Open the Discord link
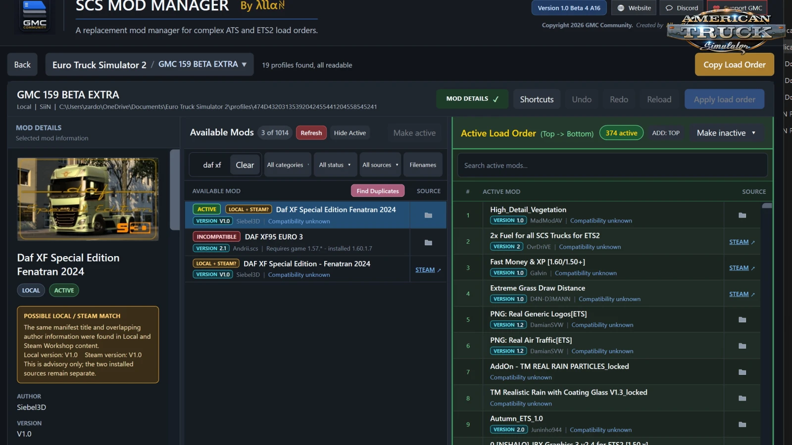 (682, 8)
